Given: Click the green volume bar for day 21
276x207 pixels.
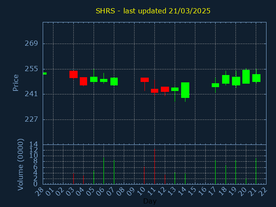Looking at the screenshot, I should click(256, 171).
